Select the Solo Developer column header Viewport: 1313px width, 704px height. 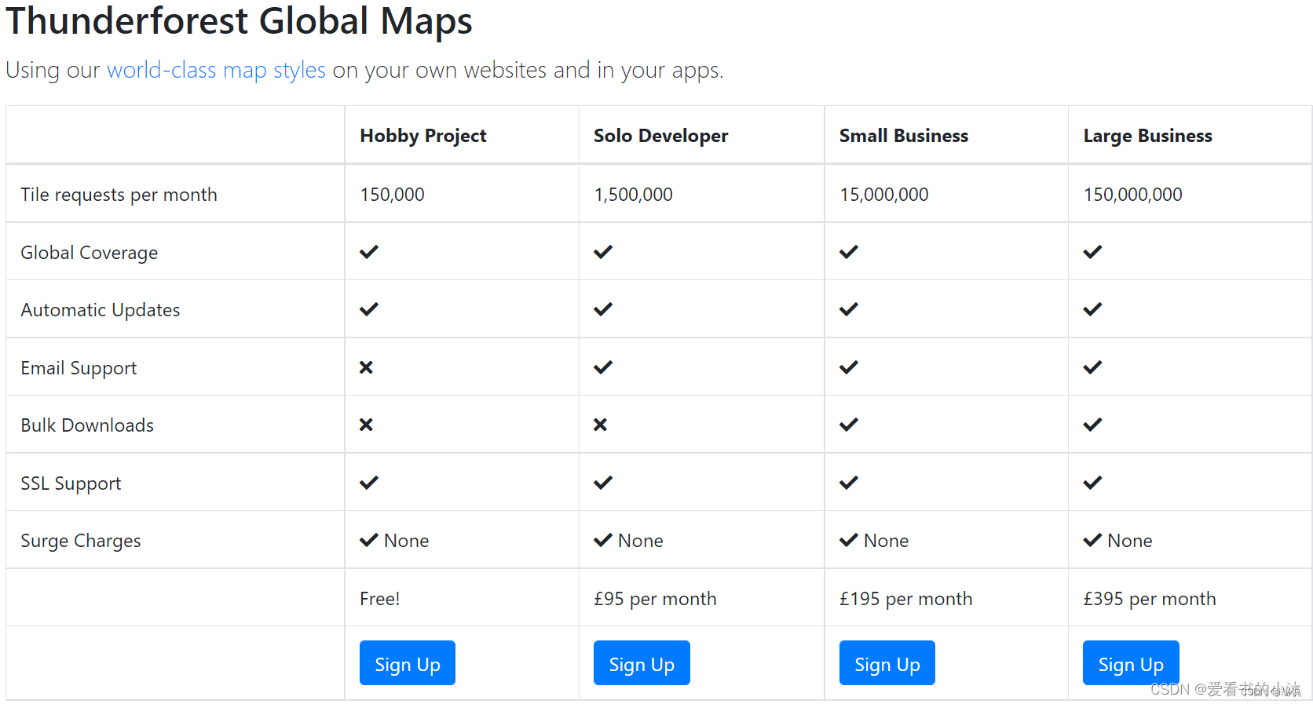pos(661,136)
